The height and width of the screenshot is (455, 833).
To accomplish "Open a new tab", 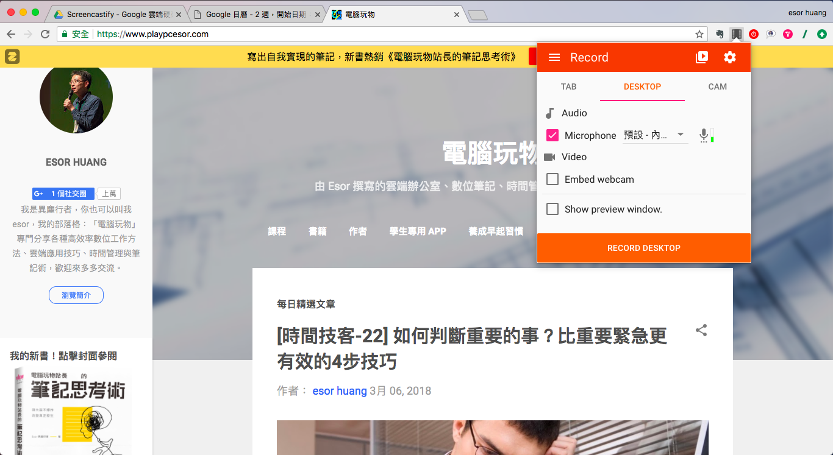I will [477, 15].
